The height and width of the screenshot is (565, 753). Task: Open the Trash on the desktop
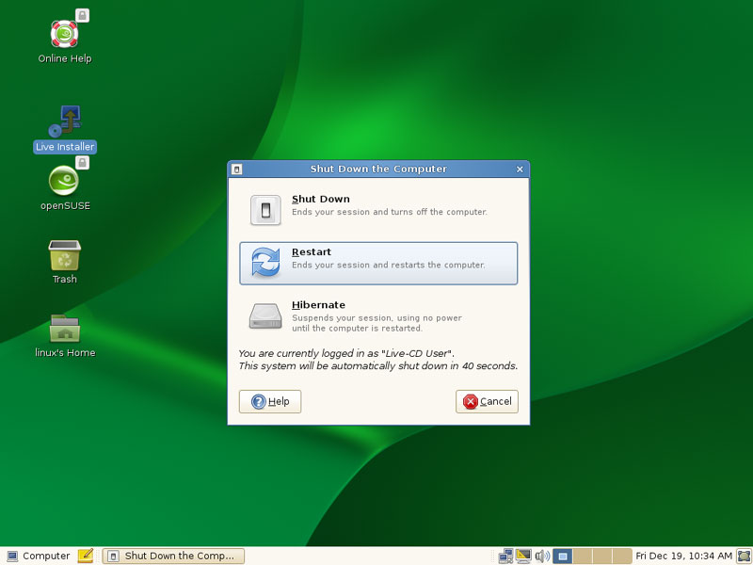click(x=65, y=256)
